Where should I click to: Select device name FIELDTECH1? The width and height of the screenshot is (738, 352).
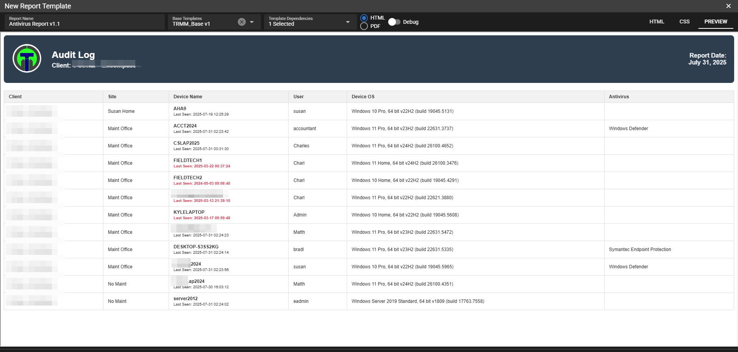pyautogui.click(x=188, y=160)
